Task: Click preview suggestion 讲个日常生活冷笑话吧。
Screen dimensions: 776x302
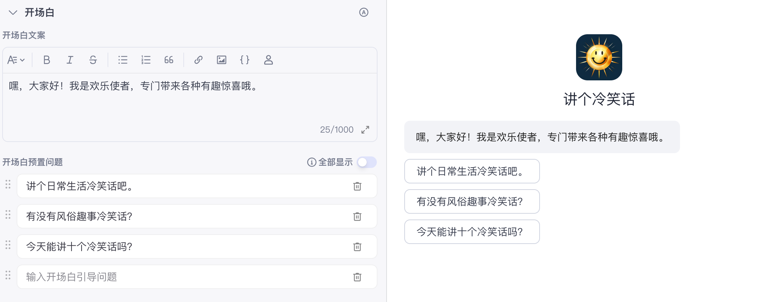Action: [x=472, y=171]
